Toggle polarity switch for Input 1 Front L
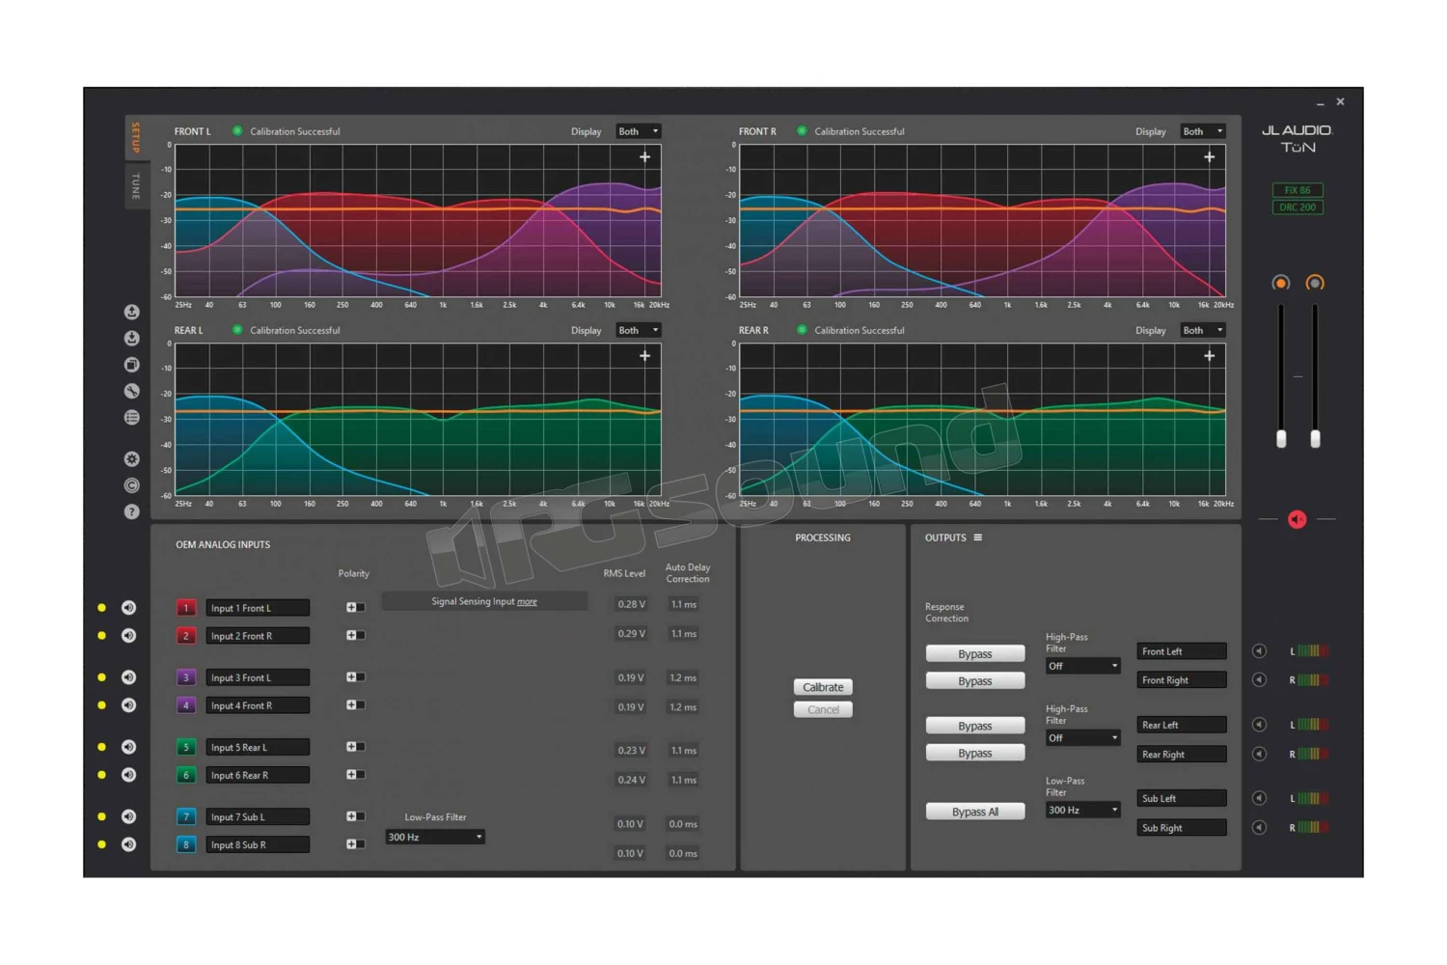The height and width of the screenshot is (965, 1447). click(x=355, y=608)
